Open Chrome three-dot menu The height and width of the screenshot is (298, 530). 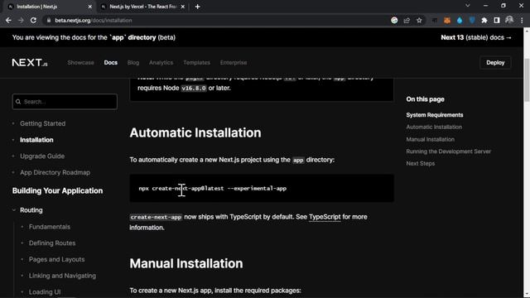(522, 20)
